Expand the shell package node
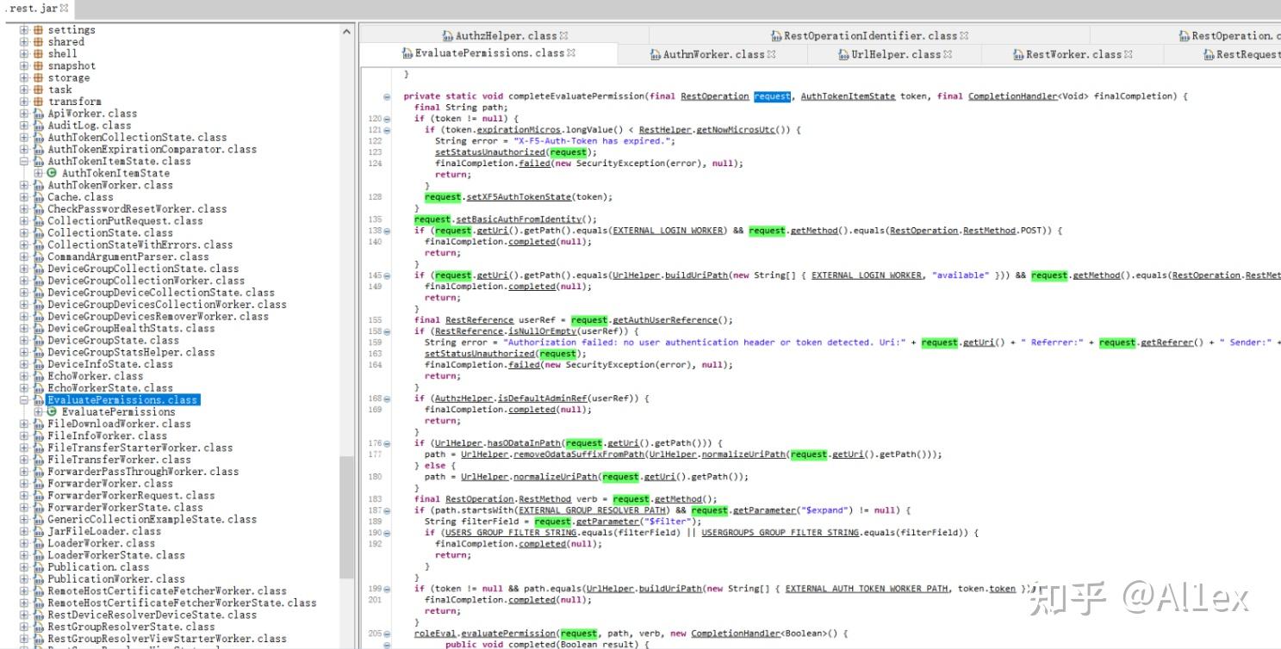Image resolution: width=1281 pixels, height=649 pixels. (x=24, y=53)
